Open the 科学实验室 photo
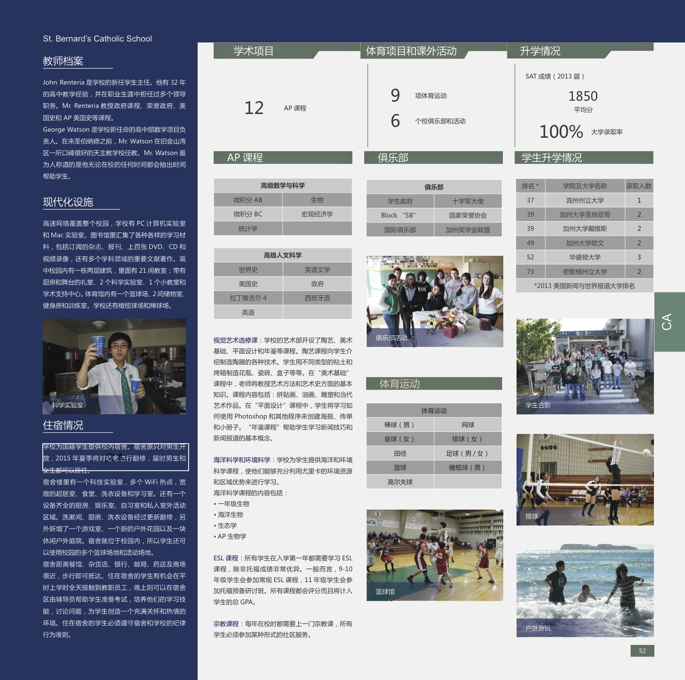 pyautogui.click(x=114, y=366)
